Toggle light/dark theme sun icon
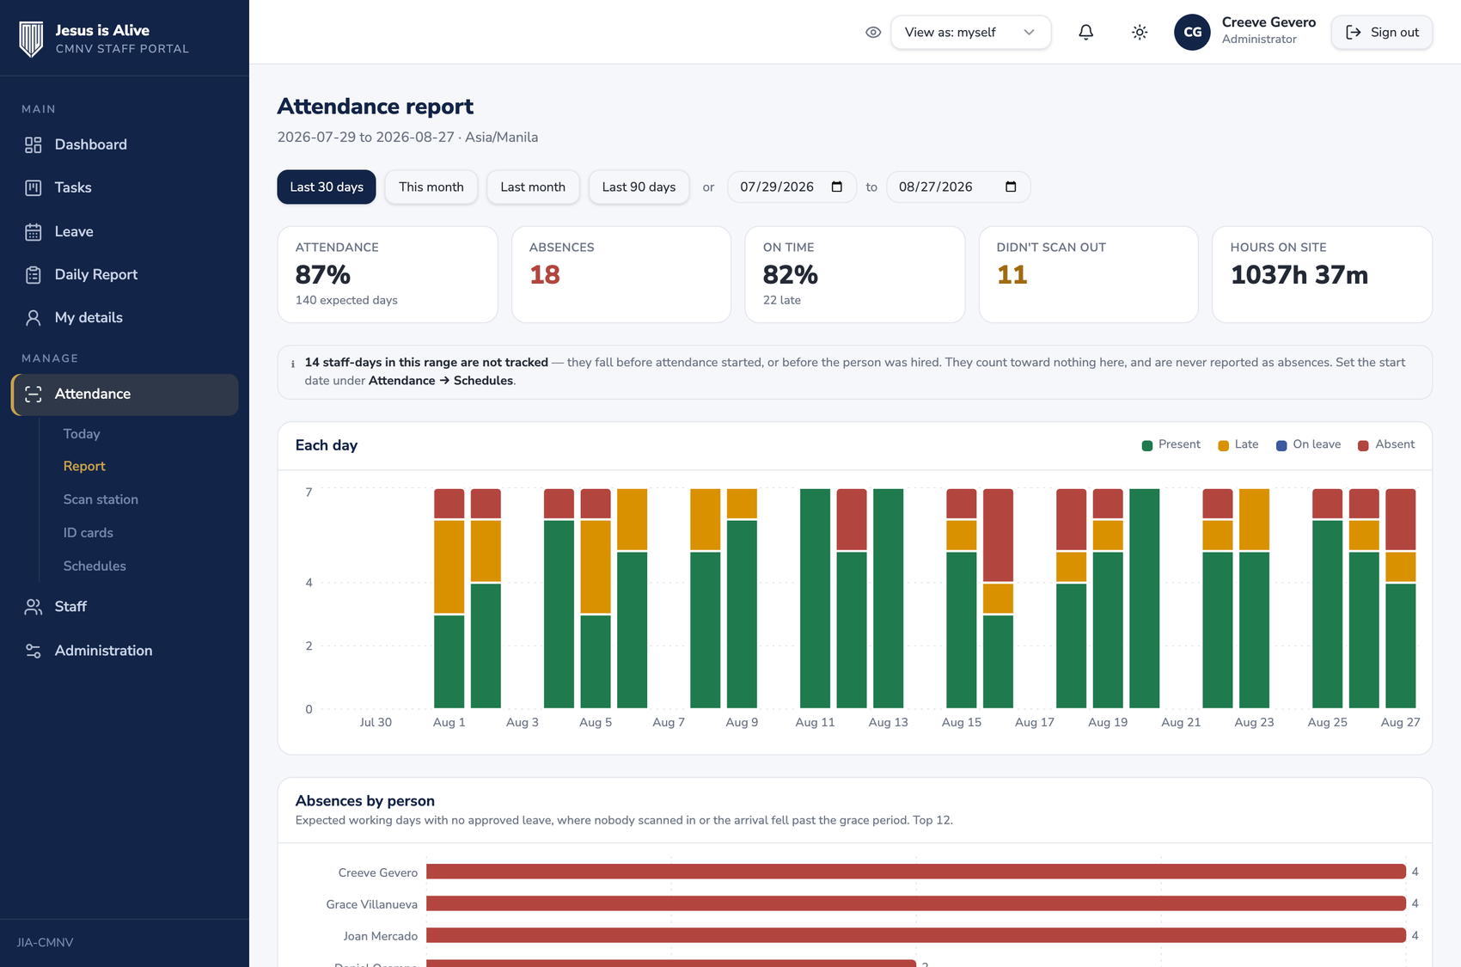1461x967 pixels. (x=1140, y=33)
